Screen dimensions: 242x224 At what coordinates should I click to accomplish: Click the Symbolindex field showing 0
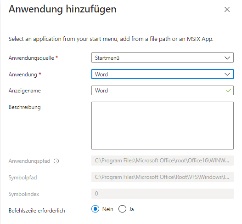(163, 194)
